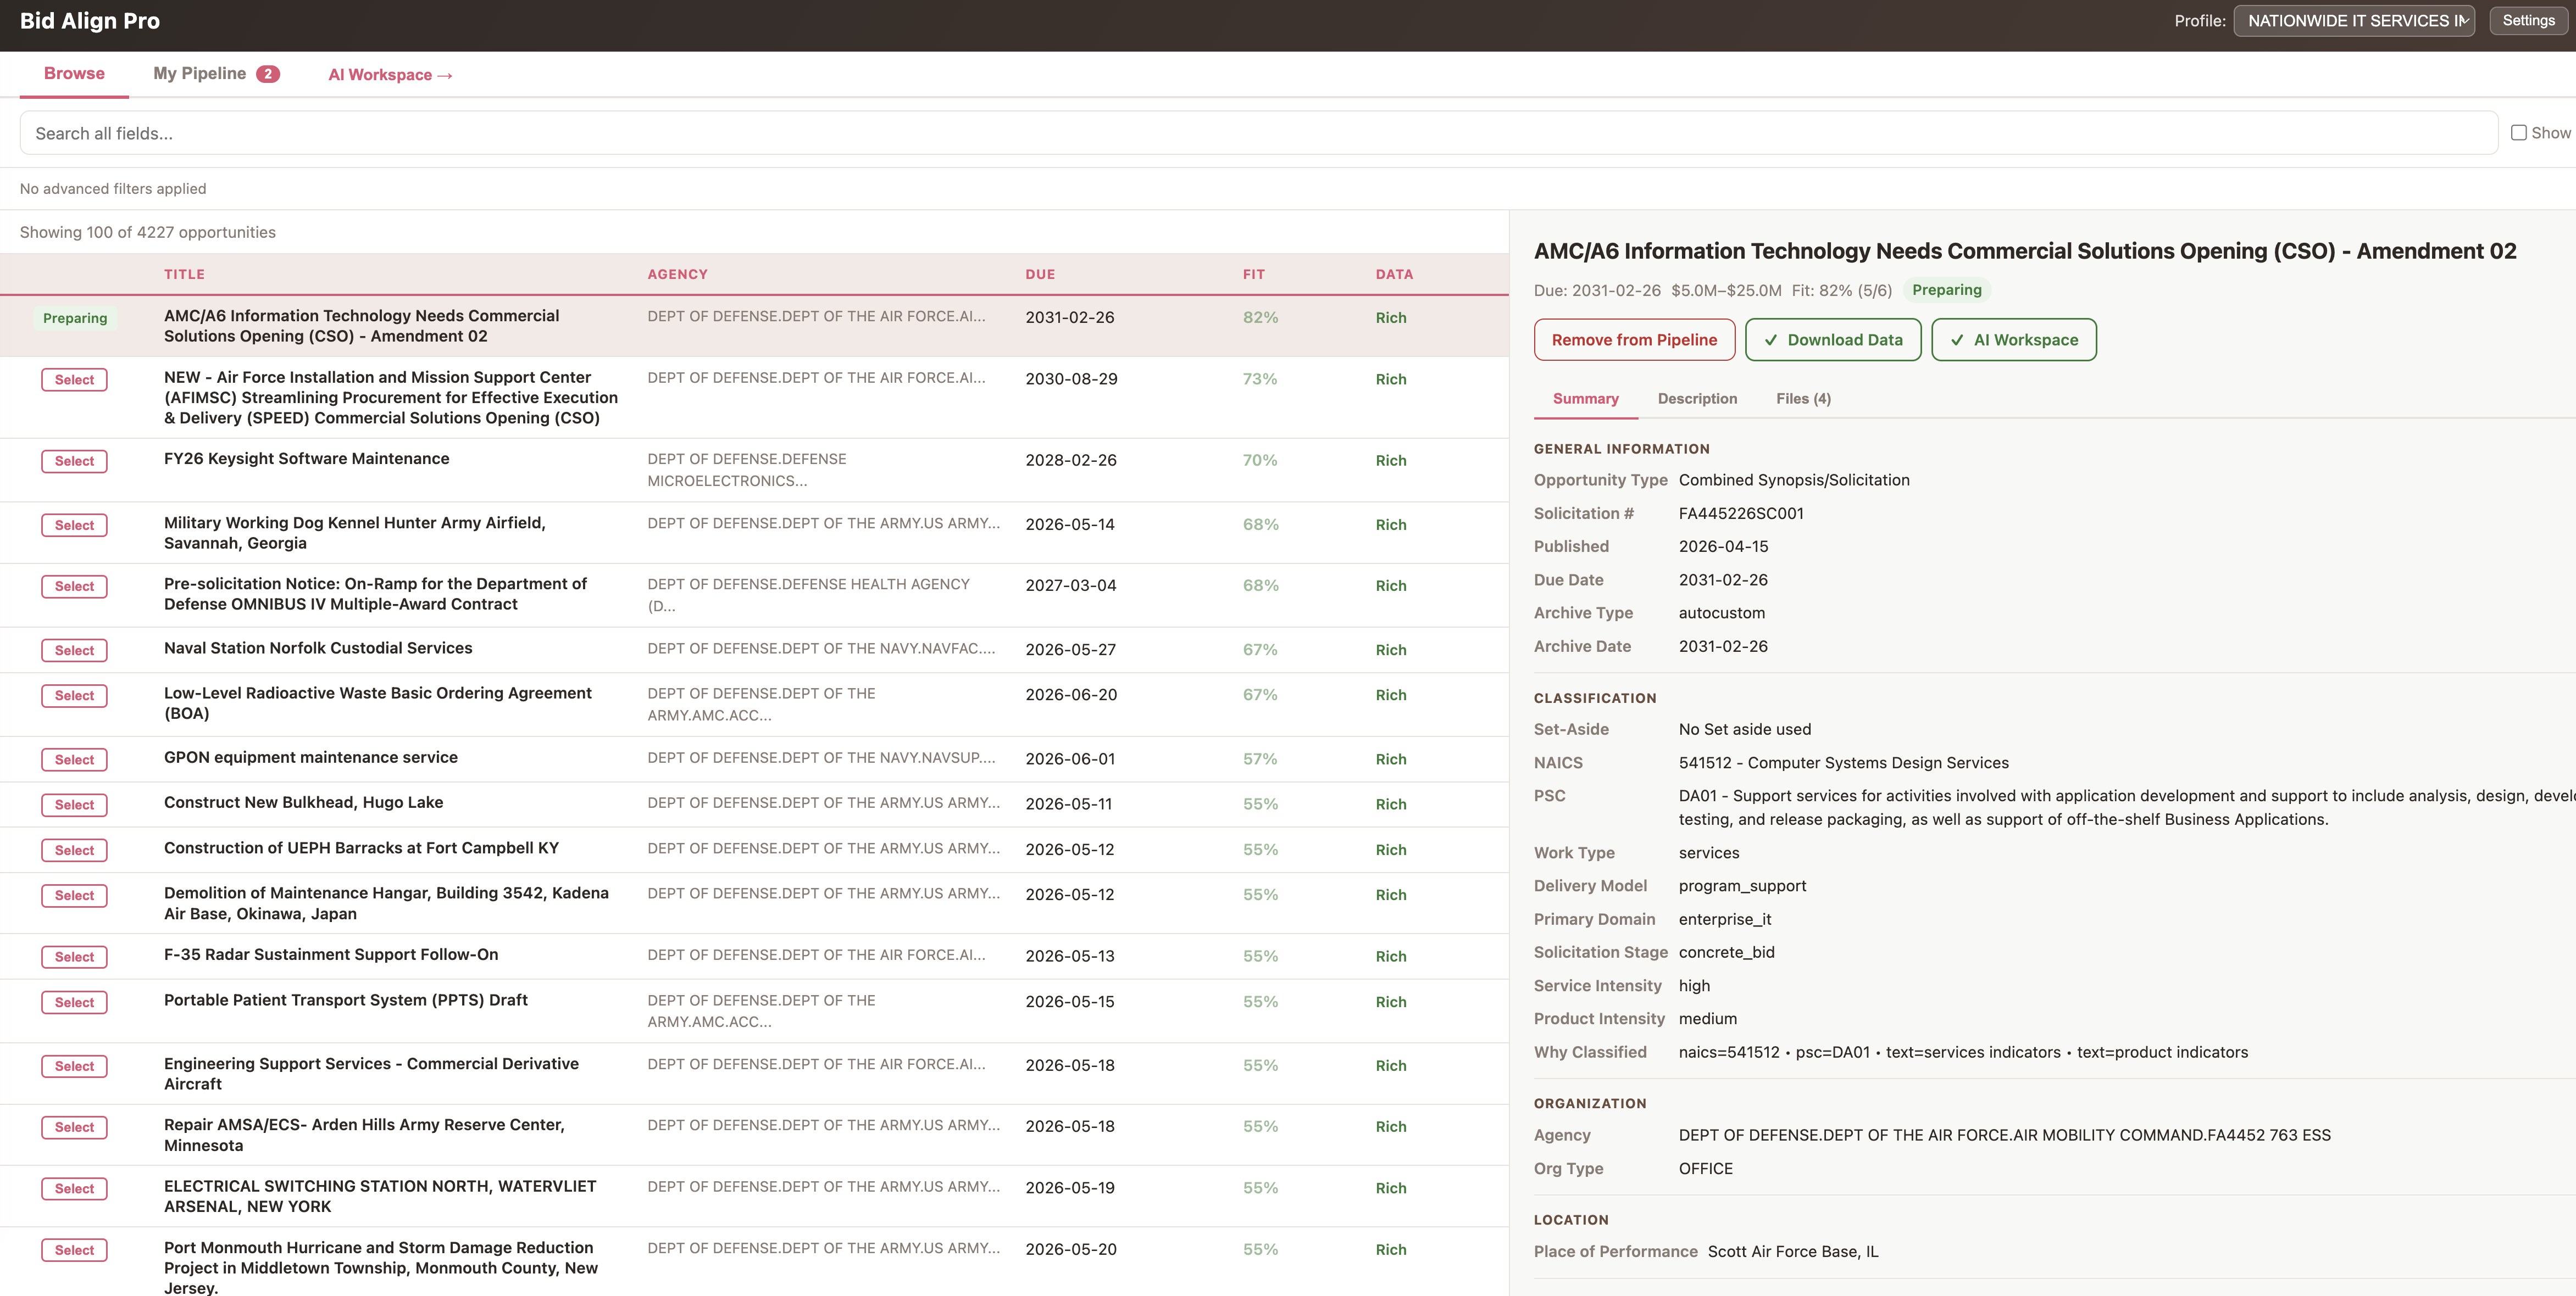Open the Profile dropdown

click(x=2353, y=21)
